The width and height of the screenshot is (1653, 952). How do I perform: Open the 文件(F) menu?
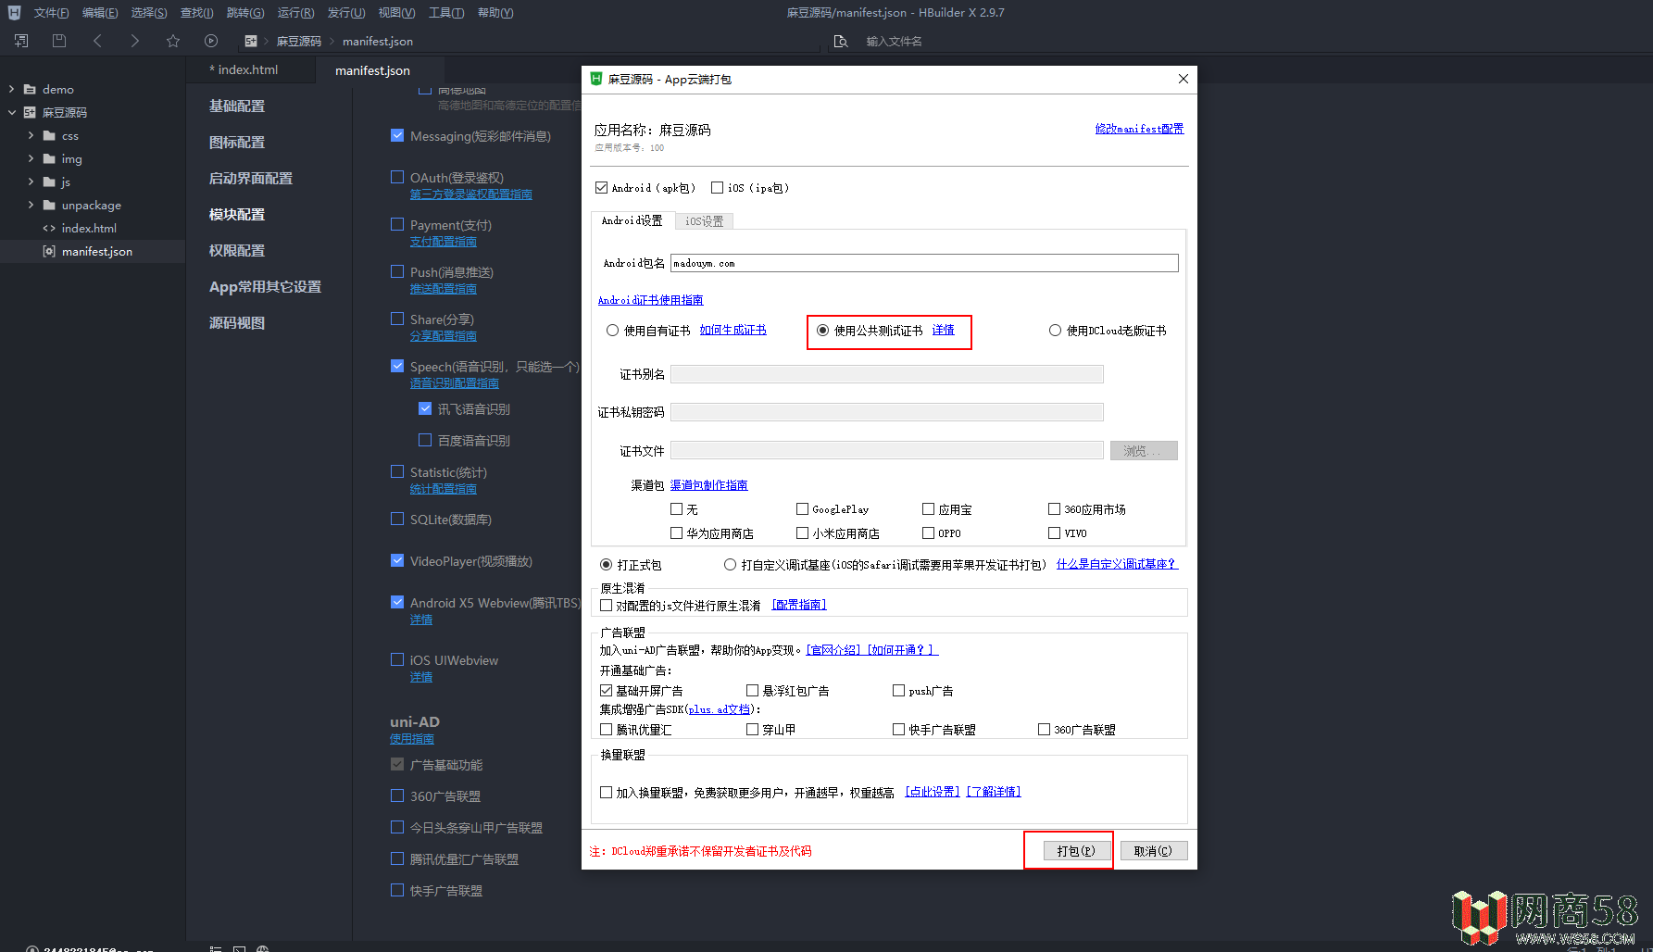(x=51, y=12)
